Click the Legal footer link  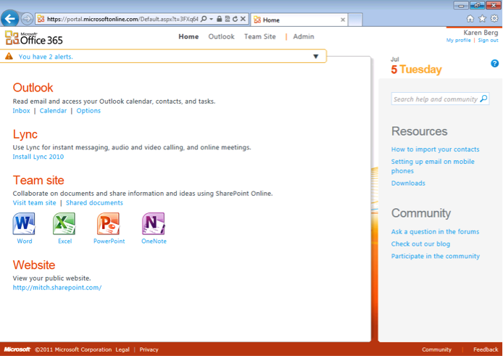click(x=122, y=349)
